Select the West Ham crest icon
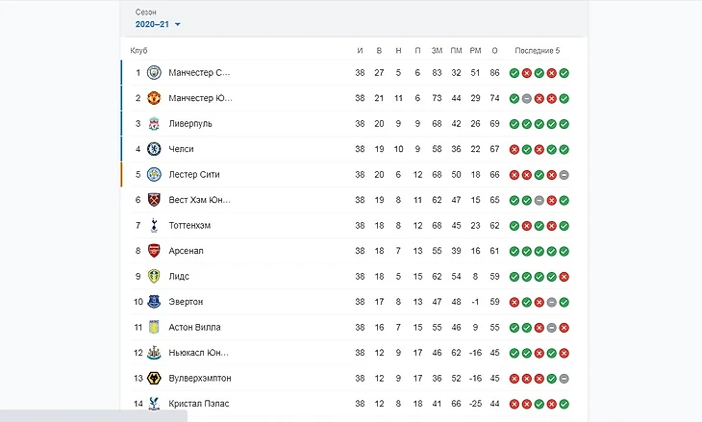This screenshot has width=702, height=422. (154, 200)
